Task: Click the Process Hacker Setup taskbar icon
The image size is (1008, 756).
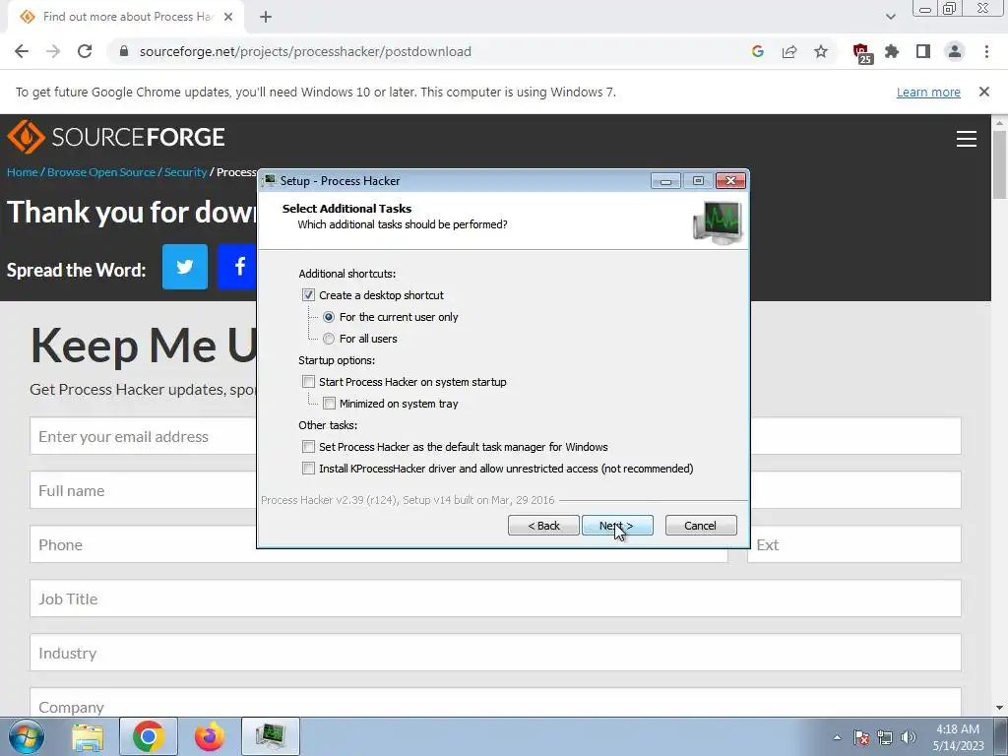Action: click(x=271, y=736)
